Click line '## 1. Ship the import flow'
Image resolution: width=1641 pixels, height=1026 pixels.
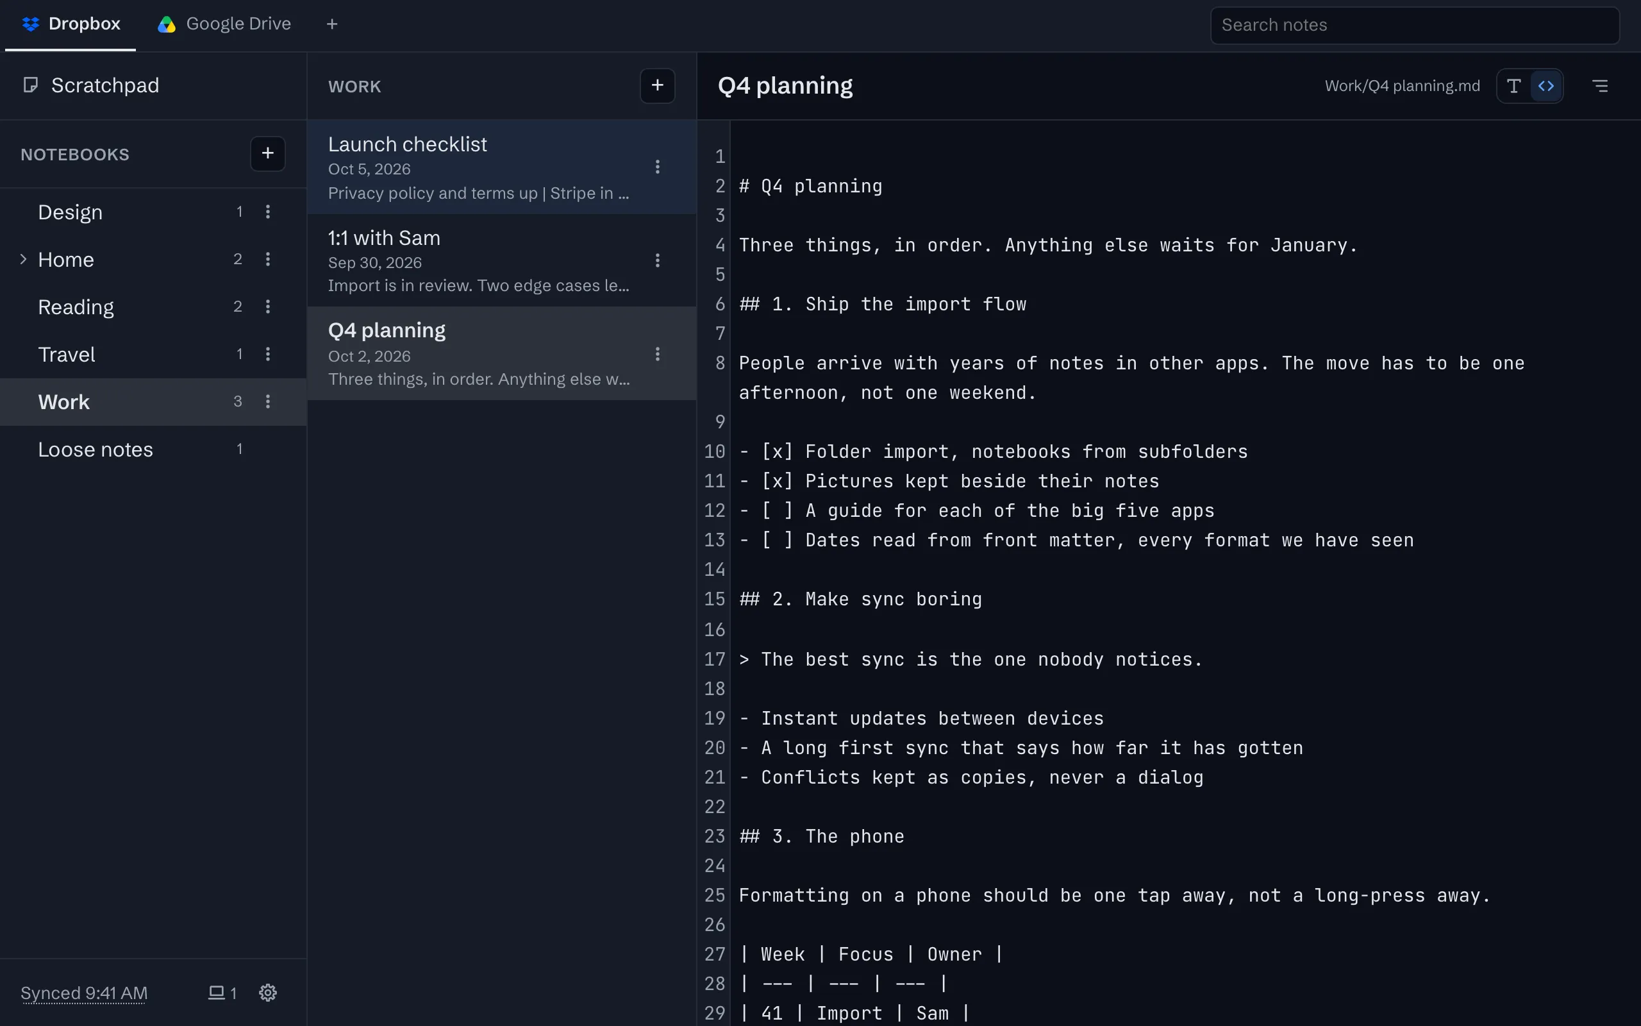[882, 304]
